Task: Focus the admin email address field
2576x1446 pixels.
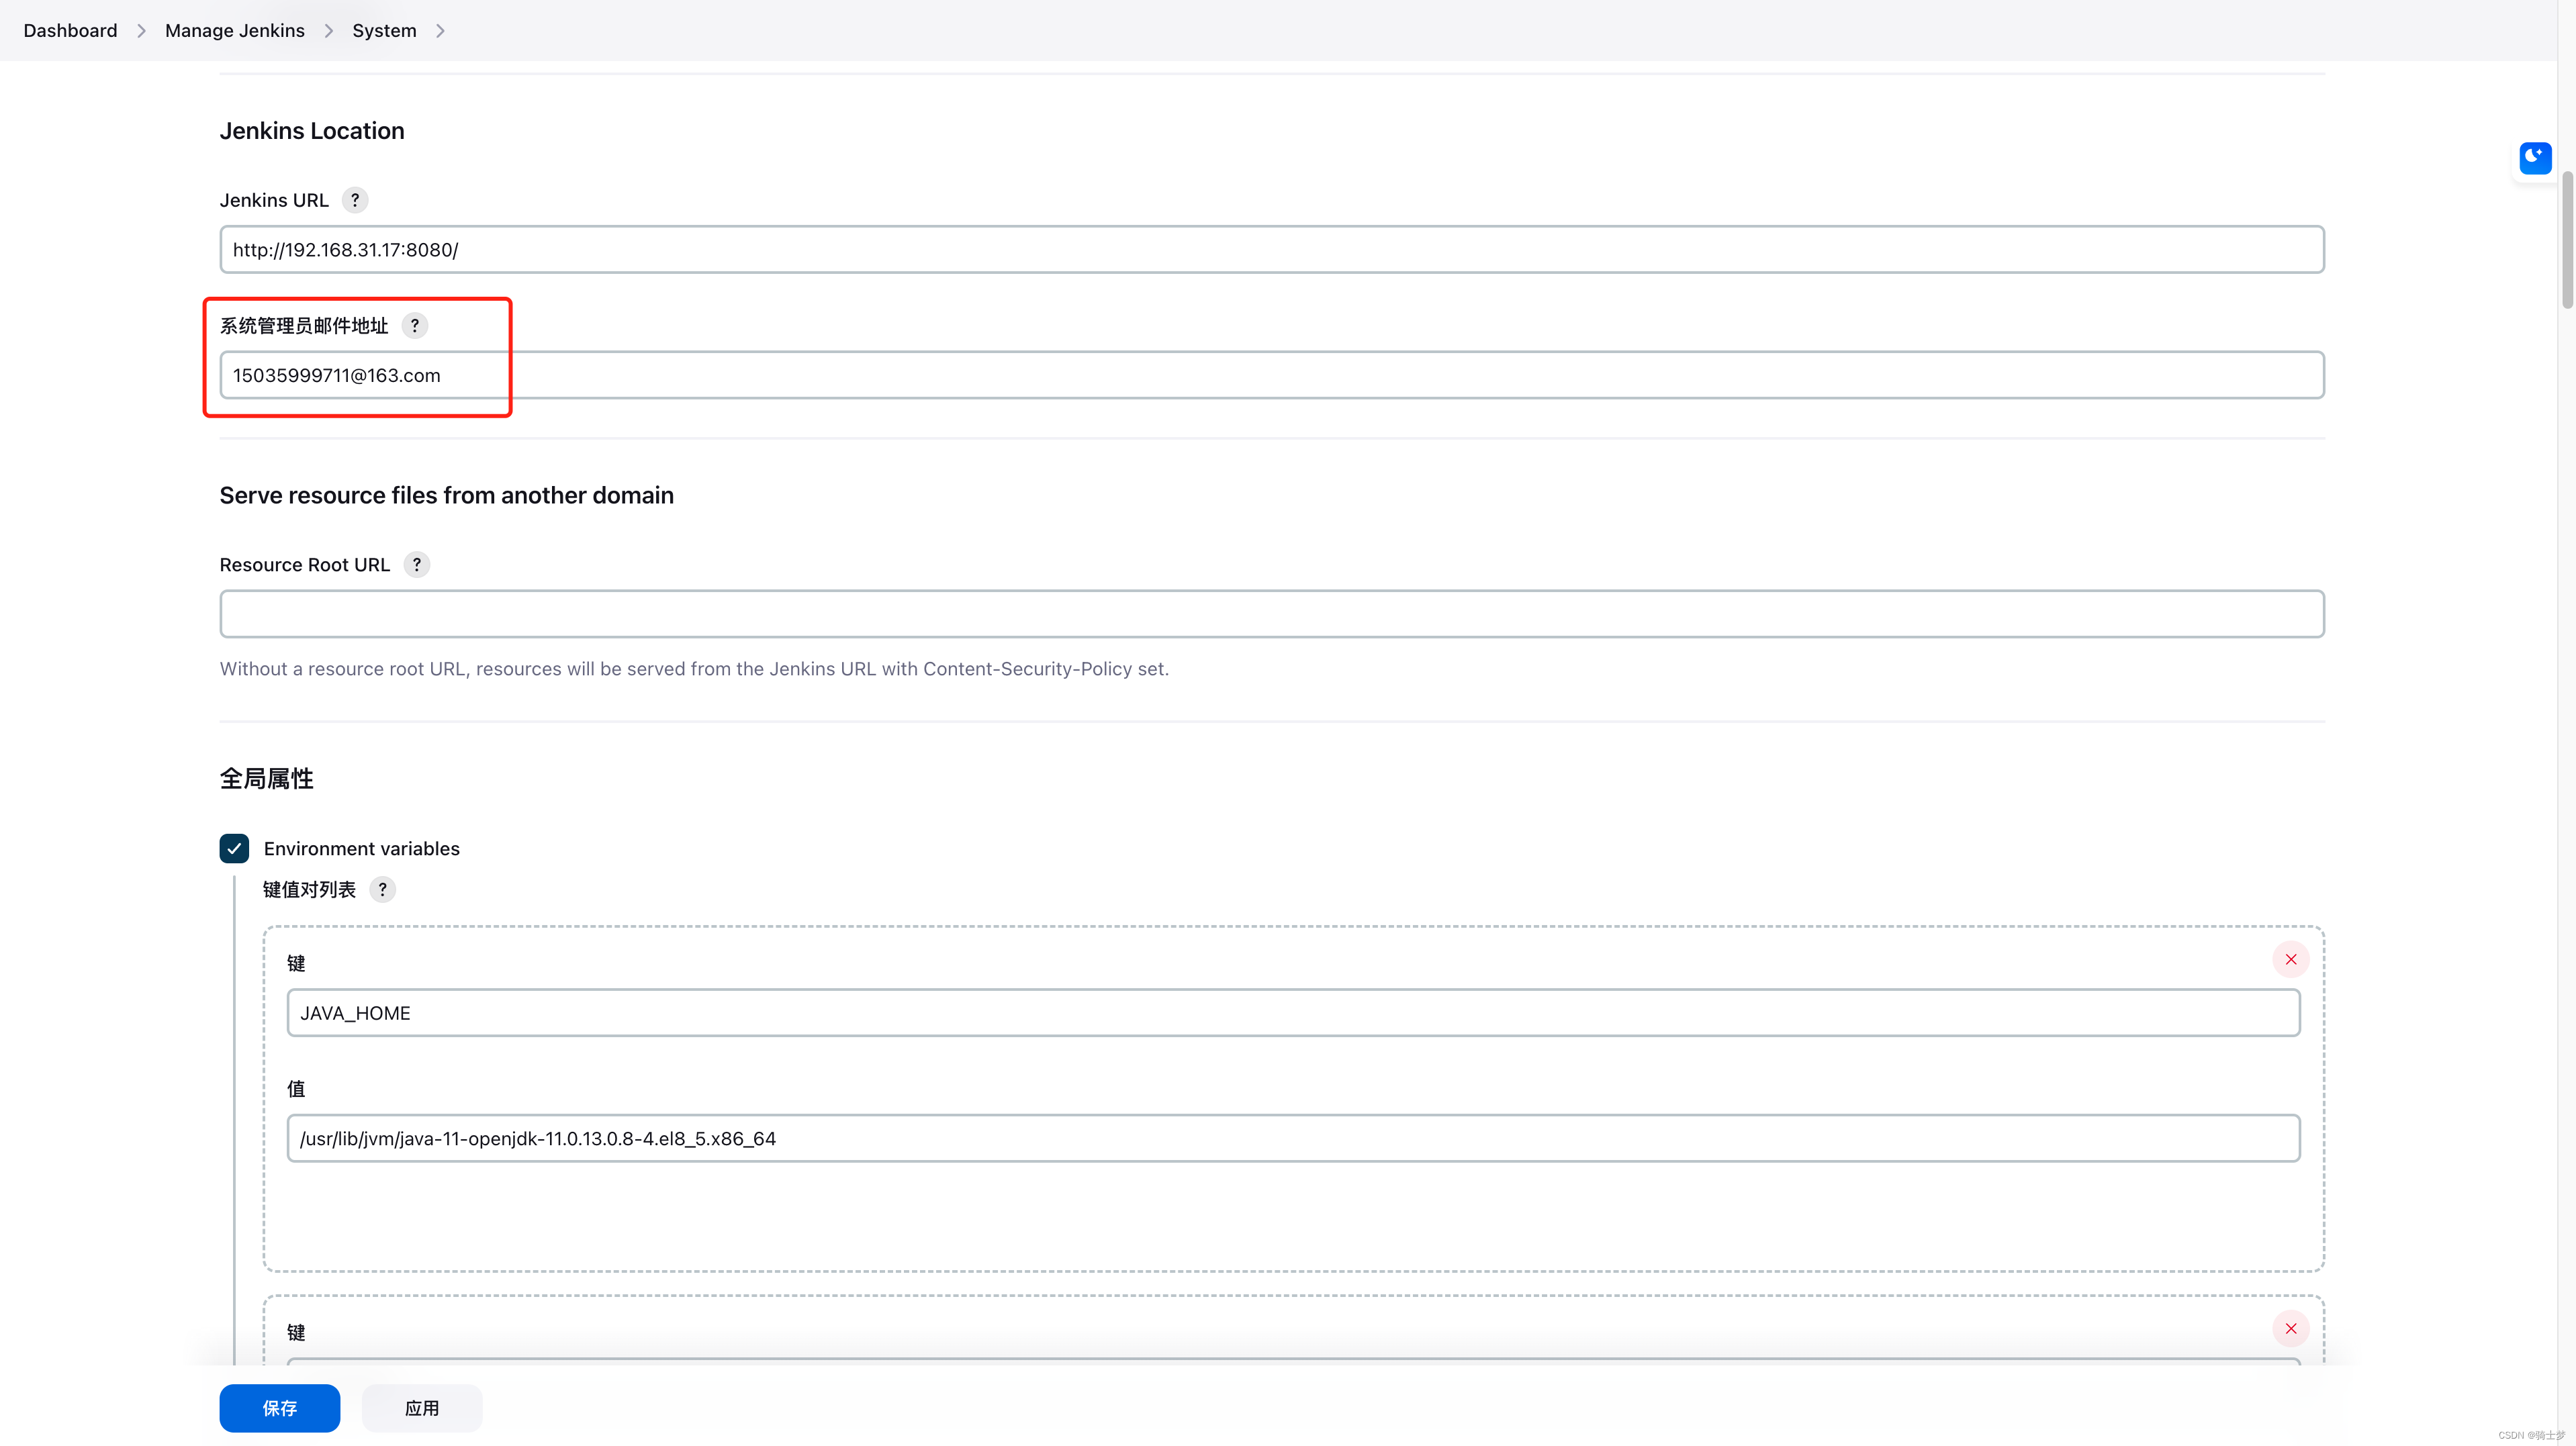Action: coord(1272,375)
